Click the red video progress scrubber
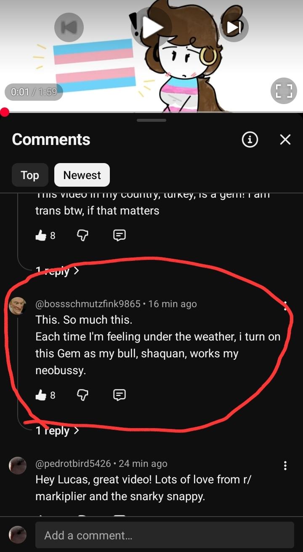Viewport: 303px width, 552px height. [5, 112]
